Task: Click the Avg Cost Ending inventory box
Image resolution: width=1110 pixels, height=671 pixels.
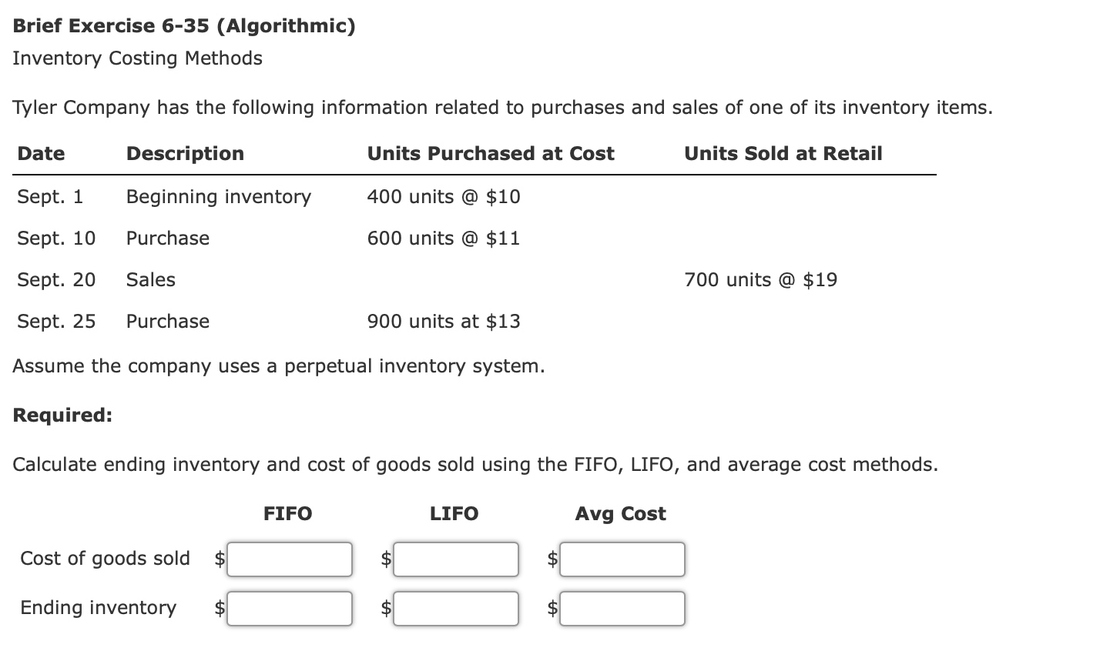Action: click(622, 608)
